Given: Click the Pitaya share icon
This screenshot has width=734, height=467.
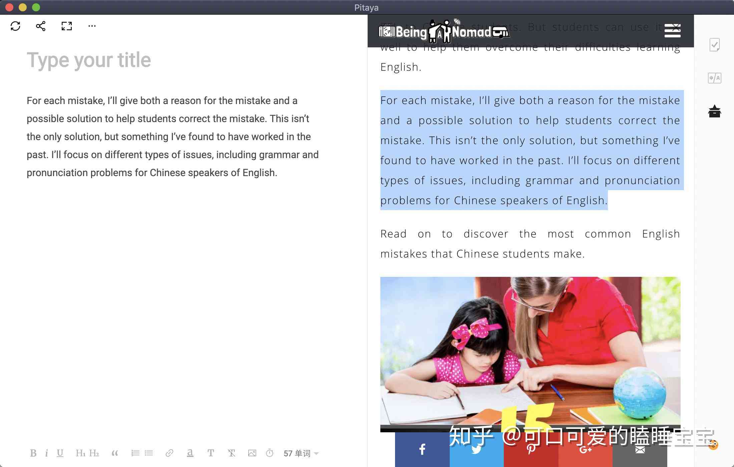Looking at the screenshot, I should pos(40,26).
